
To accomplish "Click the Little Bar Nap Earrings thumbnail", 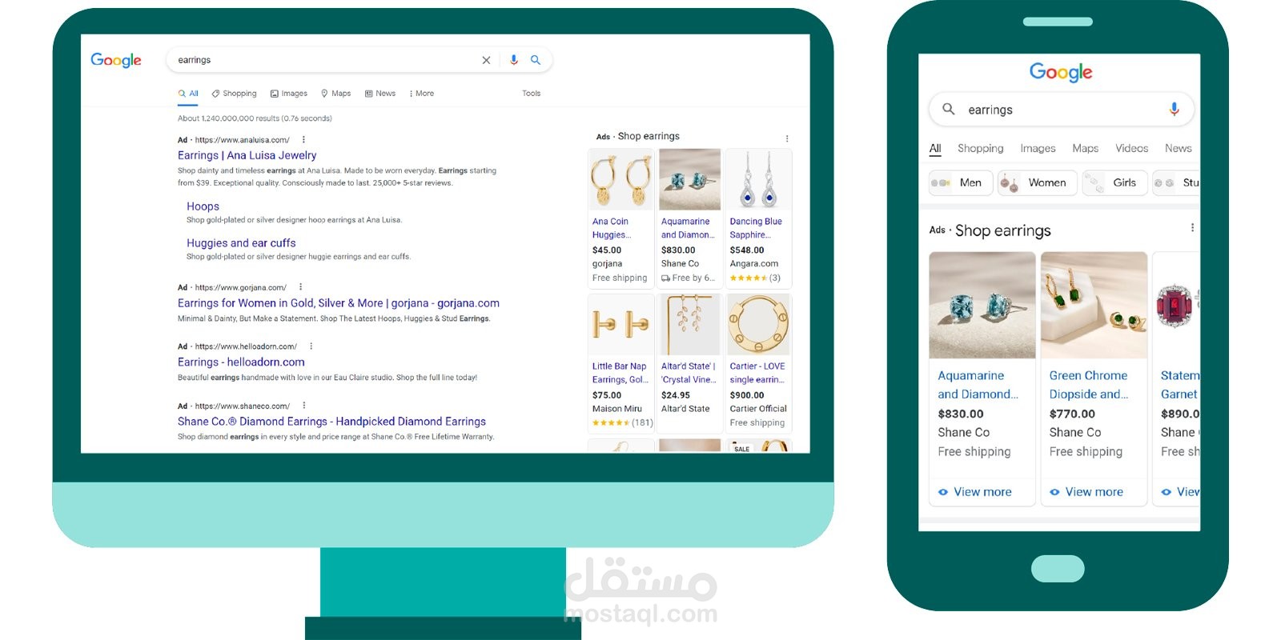I will (x=620, y=325).
